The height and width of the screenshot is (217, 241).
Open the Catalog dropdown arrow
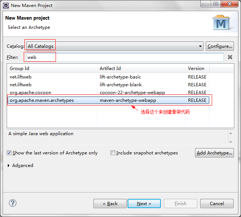click(200, 46)
